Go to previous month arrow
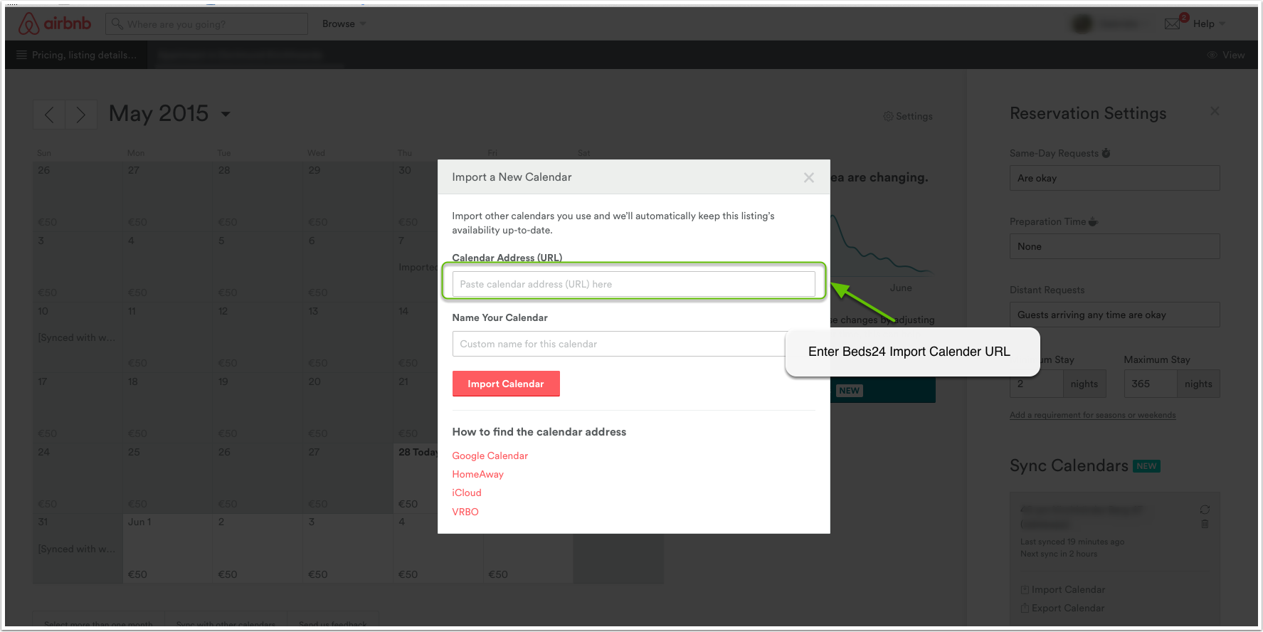The height and width of the screenshot is (632, 1263). (x=49, y=115)
